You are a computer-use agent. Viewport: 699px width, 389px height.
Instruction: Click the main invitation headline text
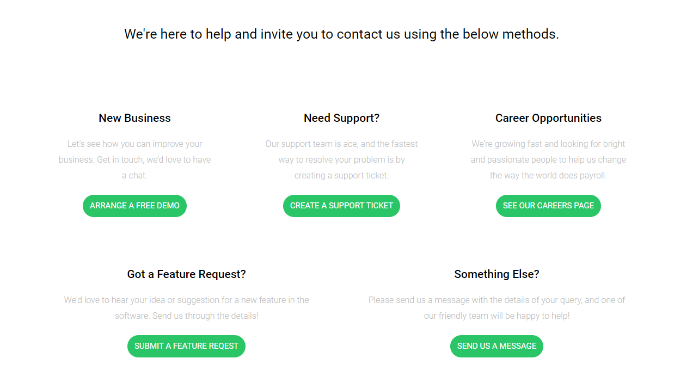[x=342, y=34]
